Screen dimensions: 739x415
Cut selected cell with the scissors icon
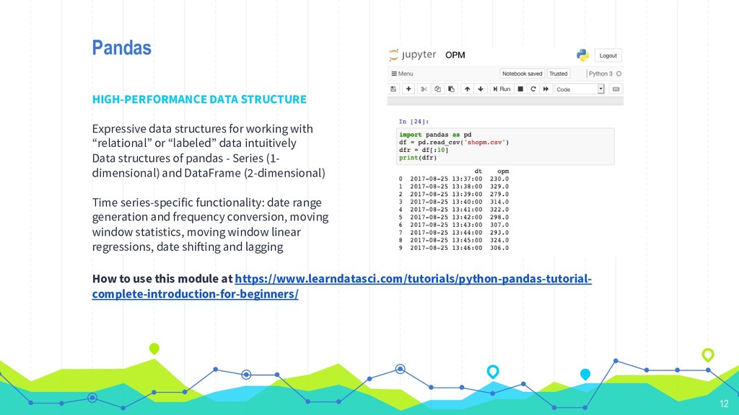coord(424,89)
